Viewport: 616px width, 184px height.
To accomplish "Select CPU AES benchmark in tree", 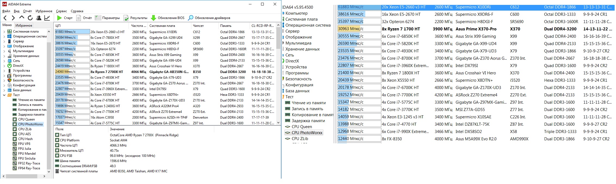I will click(24, 134).
